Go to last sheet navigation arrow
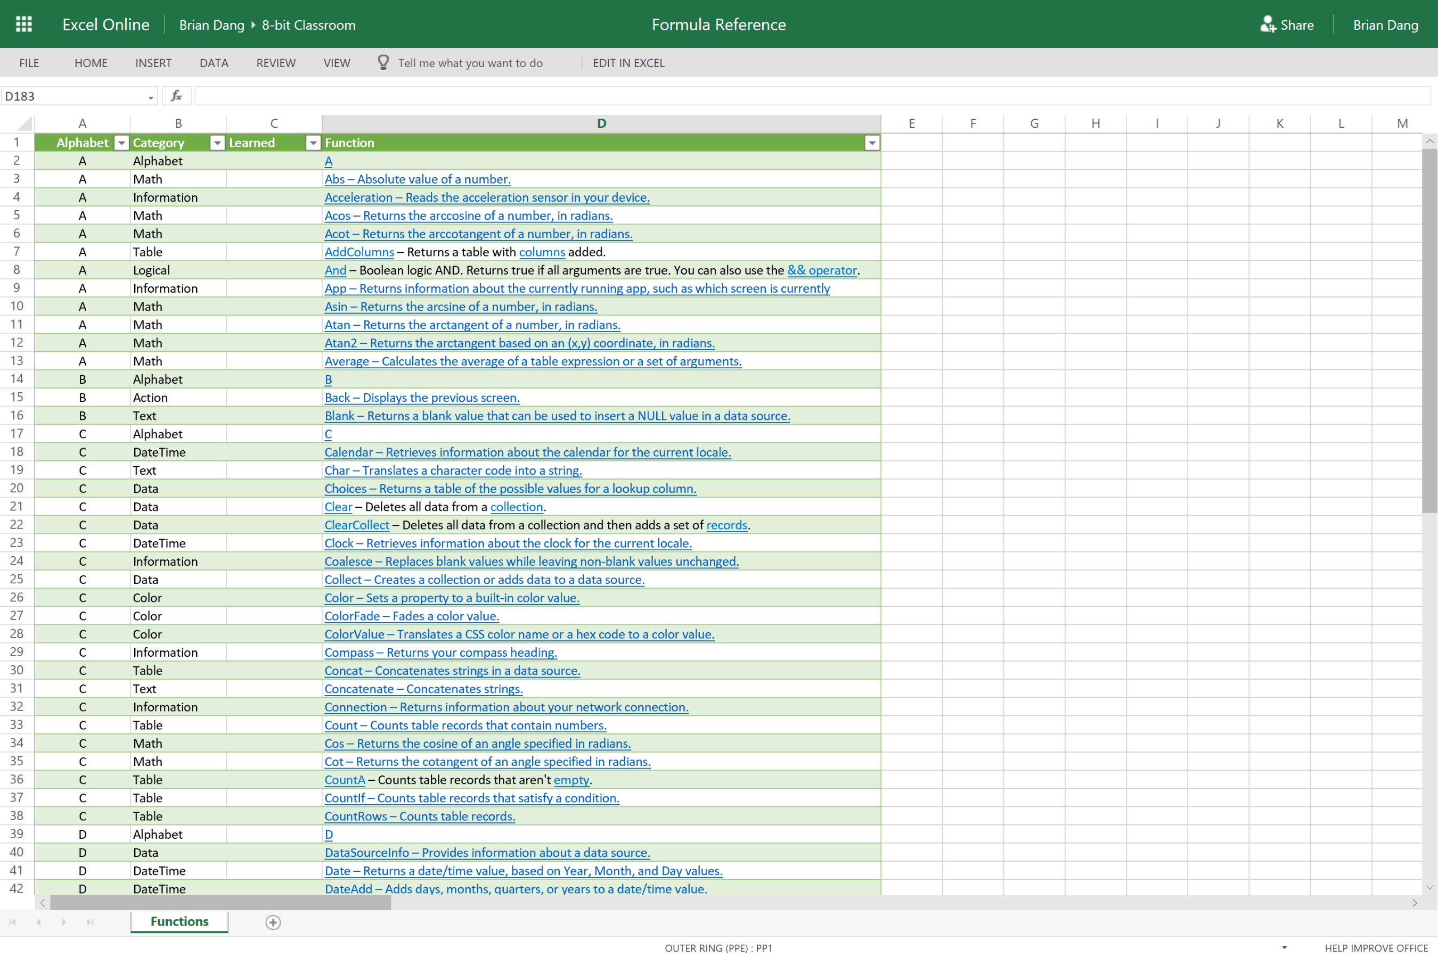Screen dimensions: 1438x958 pyautogui.click(x=90, y=922)
